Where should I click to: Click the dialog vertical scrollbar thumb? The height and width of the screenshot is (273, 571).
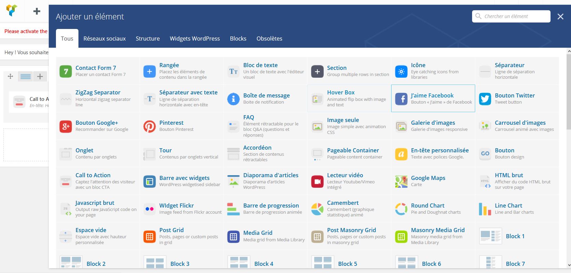coord(569,92)
